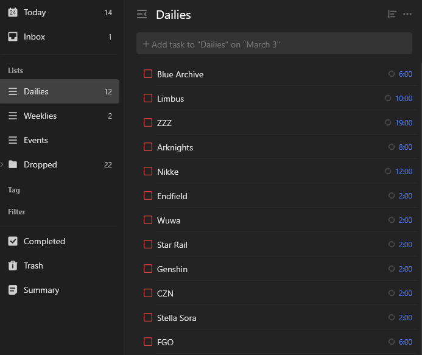
Task: Click the list icon beside Dailies in sidebar
Action: [x=13, y=91]
